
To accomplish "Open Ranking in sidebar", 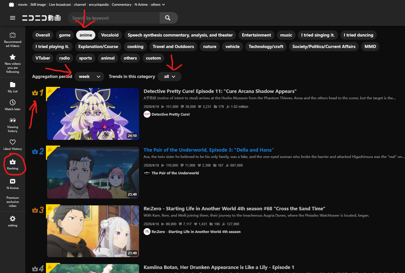I will click(x=13, y=164).
